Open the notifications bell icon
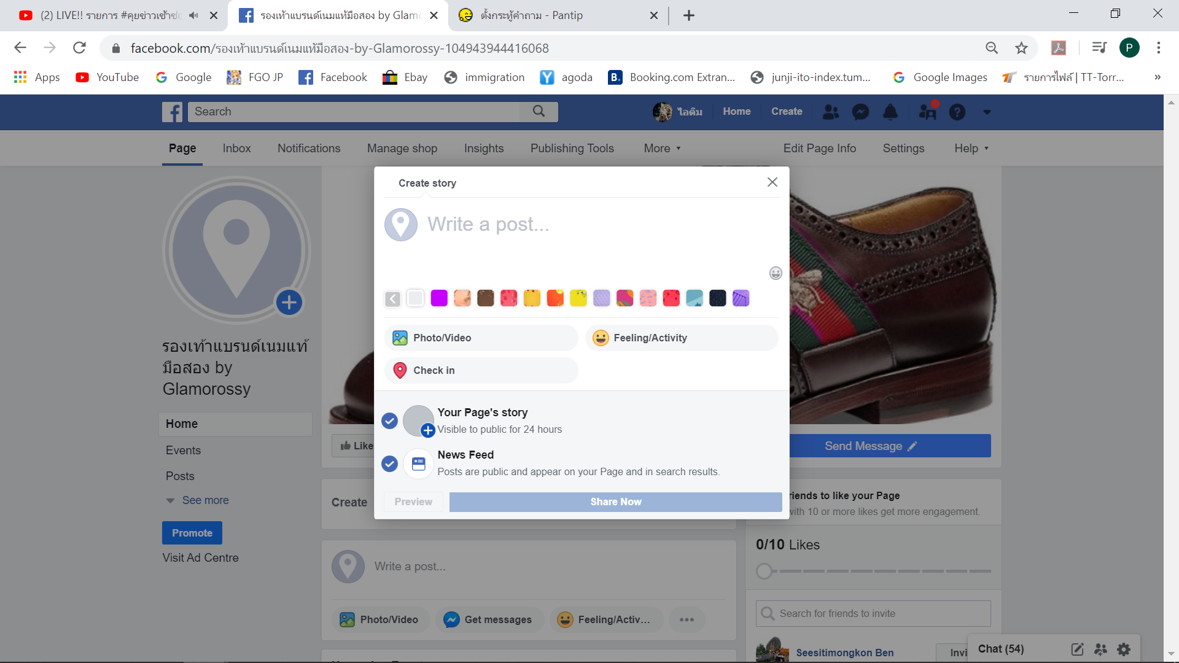The image size is (1179, 663). [x=890, y=112]
